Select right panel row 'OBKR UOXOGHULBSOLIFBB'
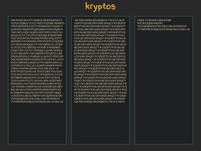201x151 pixels. tap(154, 20)
